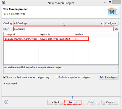
Task: Expand the Advanced section
Action: pos(4,84)
